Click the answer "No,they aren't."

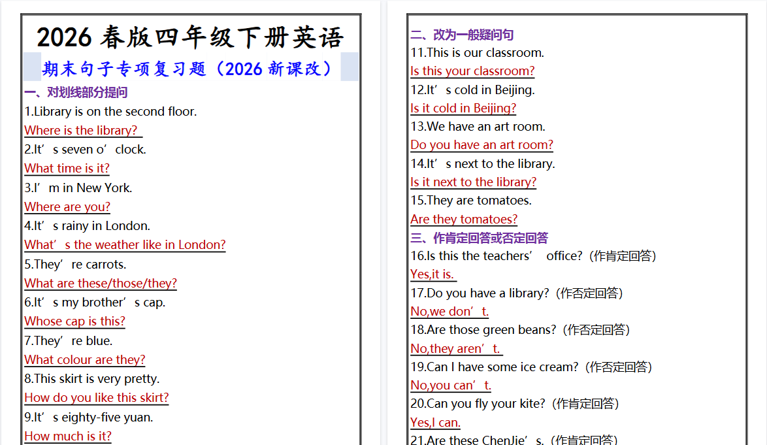point(455,348)
